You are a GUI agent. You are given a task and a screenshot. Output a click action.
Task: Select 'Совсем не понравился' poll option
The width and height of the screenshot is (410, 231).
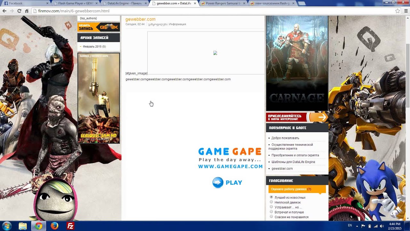271,217
